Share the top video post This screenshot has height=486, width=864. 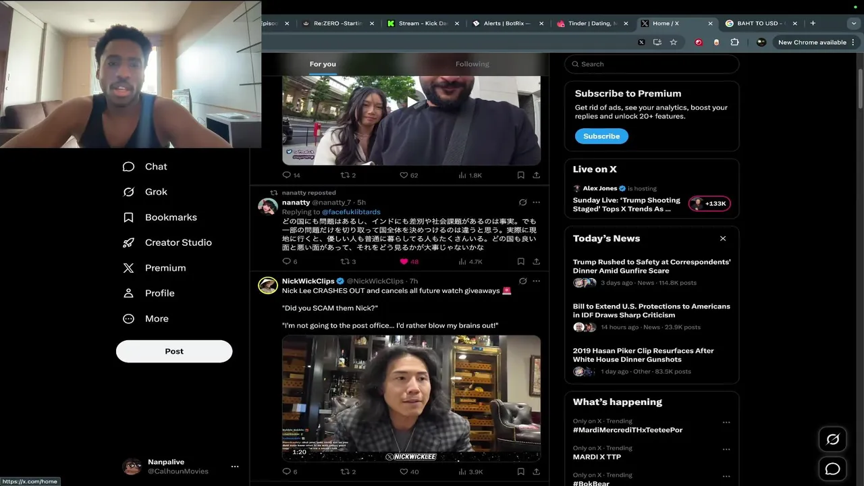pyautogui.click(x=536, y=175)
